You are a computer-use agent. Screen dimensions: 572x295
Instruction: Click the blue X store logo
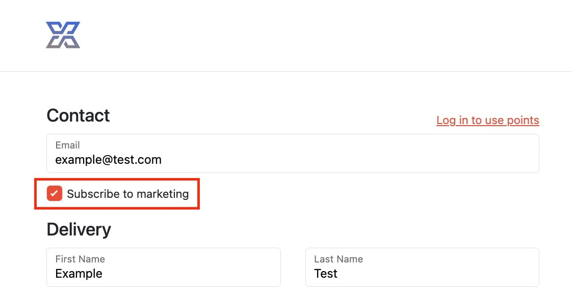tap(63, 35)
